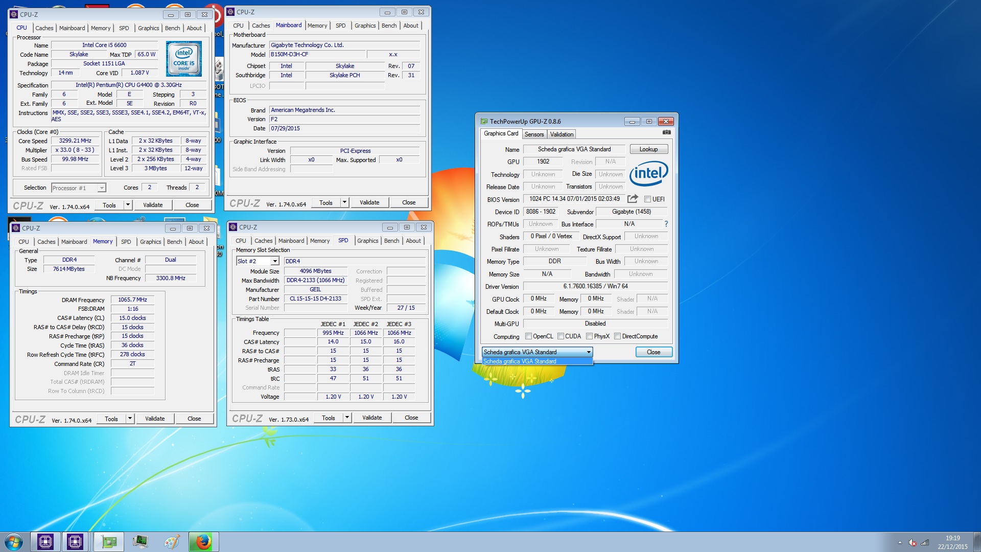Viewport: 981px width, 552px height.
Task: Click the Part Number CL15-15-15 D4-2133 field
Action: pyautogui.click(x=315, y=298)
